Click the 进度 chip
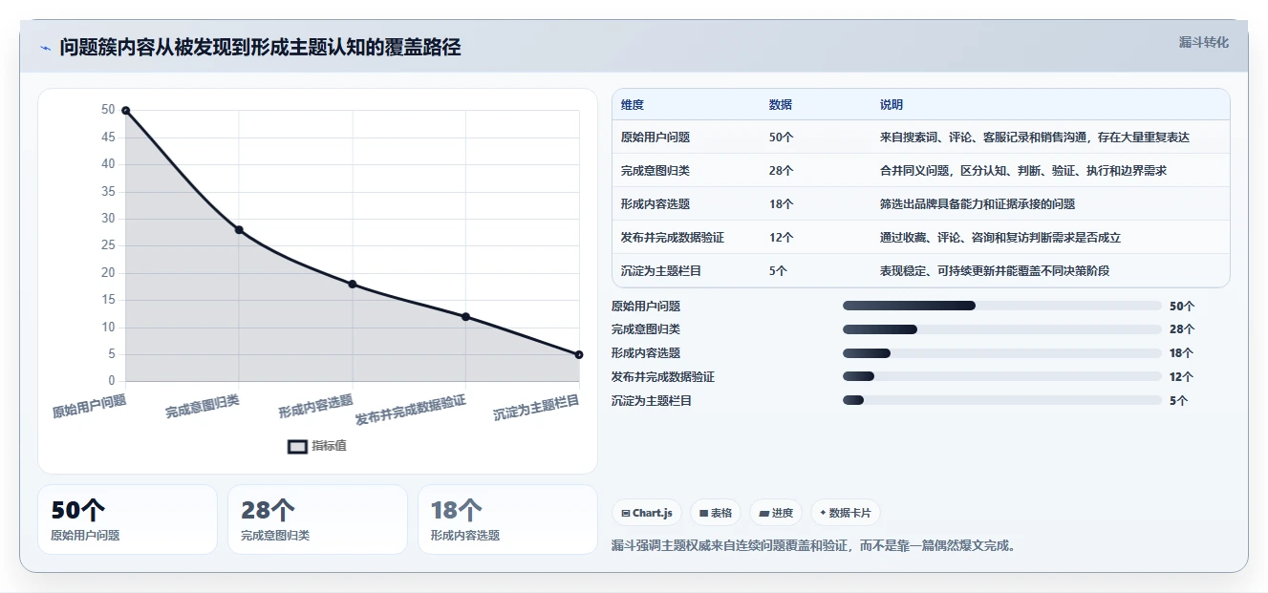 click(x=776, y=513)
